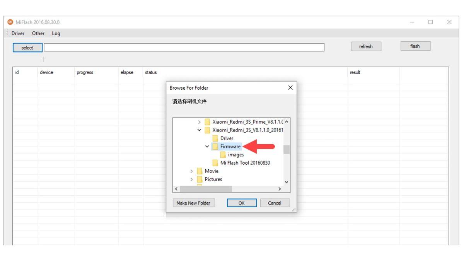Click the folder tree's vertical scroll down arrow
The height and width of the screenshot is (261, 464).
[287, 182]
